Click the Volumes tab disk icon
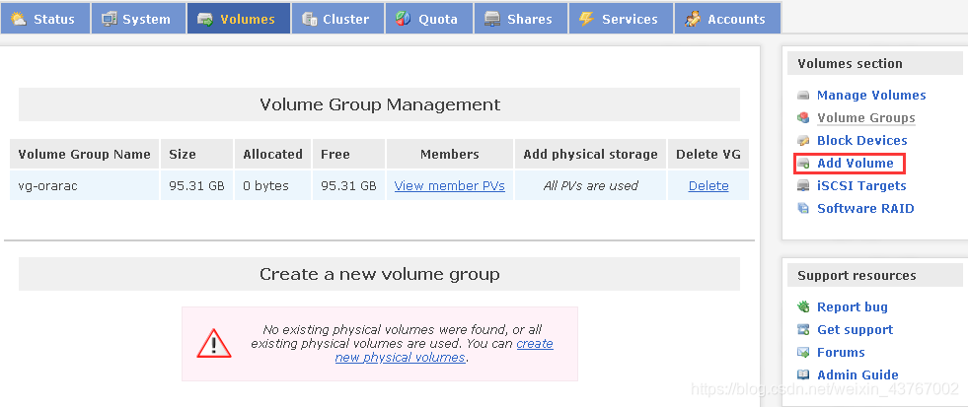 205,19
